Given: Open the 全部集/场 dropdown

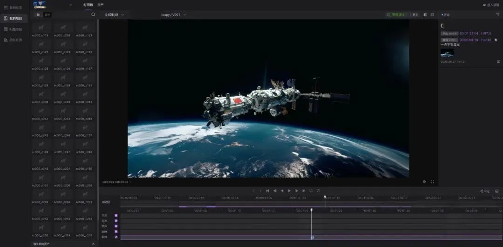Looking at the screenshot, I should pyautogui.click(x=114, y=15).
